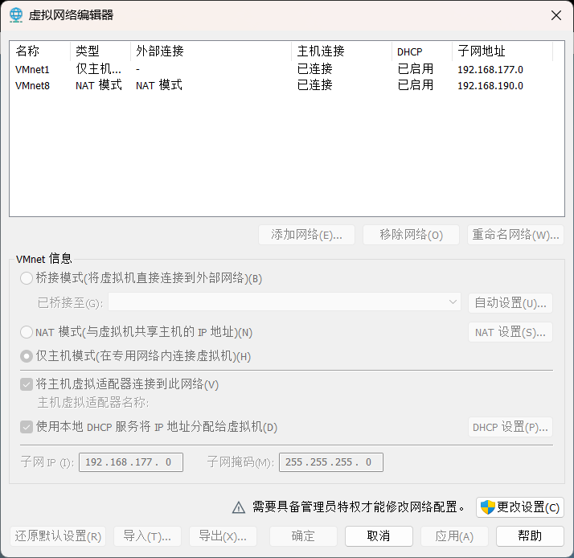Click 应用(A) button
The image size is (574, 558).
[x=454, y=536]
